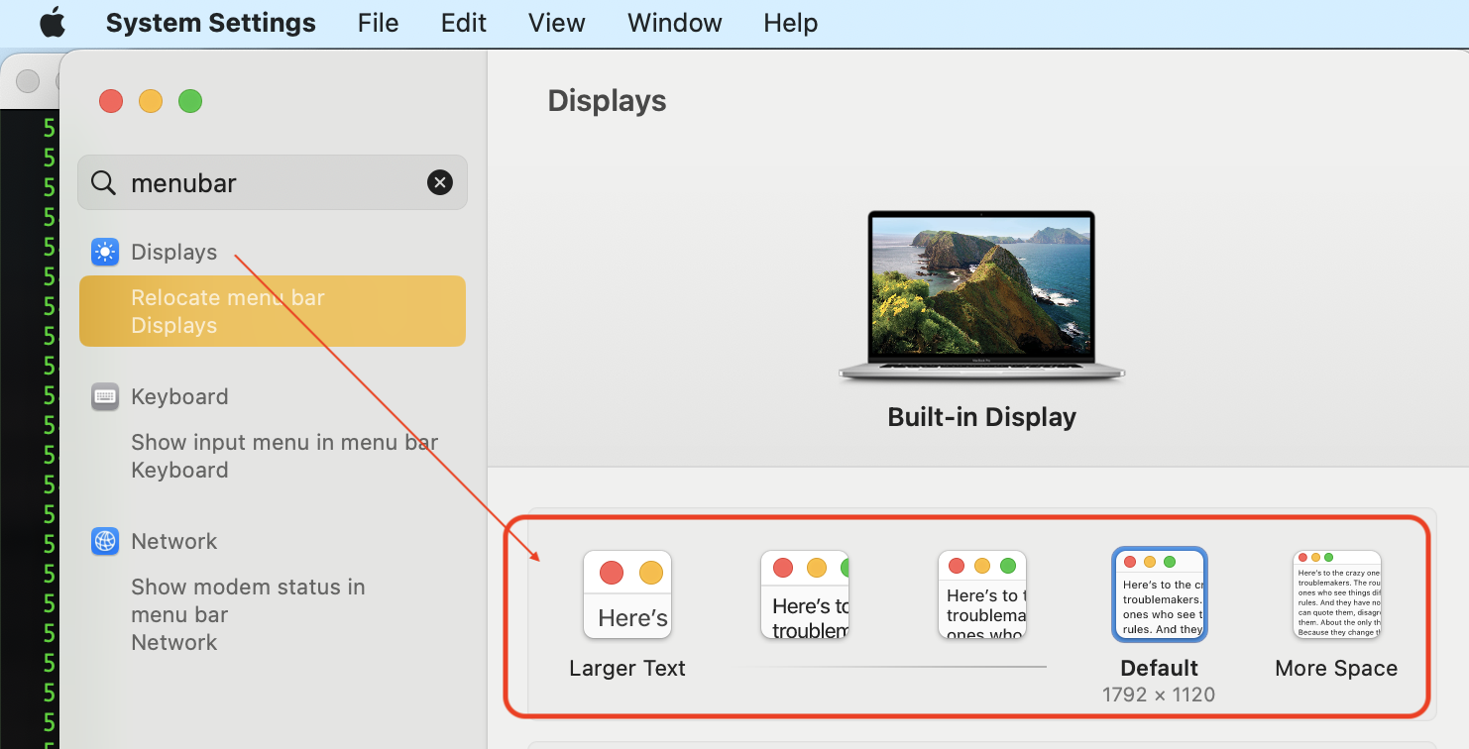
Task: Click the Help menu in the menu bar
Action: point(790,22)
